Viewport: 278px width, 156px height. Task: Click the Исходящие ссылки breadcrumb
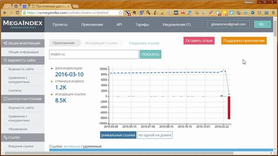101,43
